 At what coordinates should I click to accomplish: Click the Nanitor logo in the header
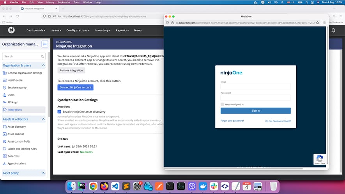point(11,30)
